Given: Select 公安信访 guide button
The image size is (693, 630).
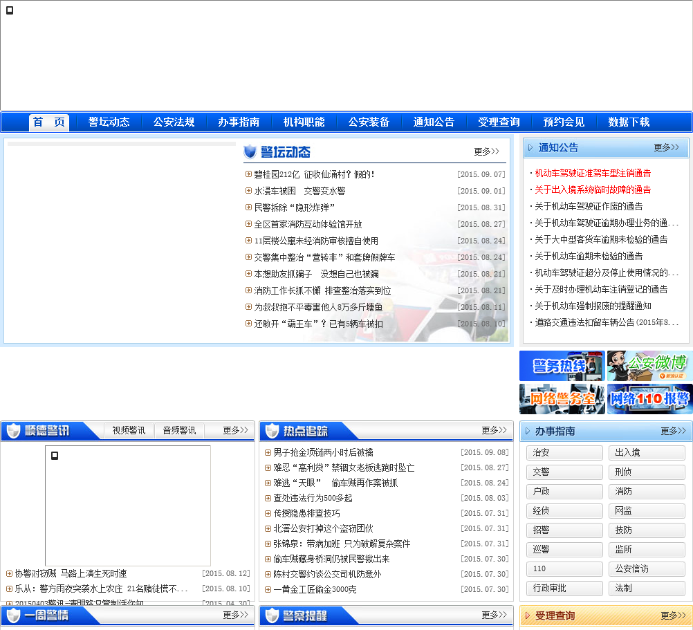Looking at the screenshot, I should pyautogui.click(x=647, y=569).
